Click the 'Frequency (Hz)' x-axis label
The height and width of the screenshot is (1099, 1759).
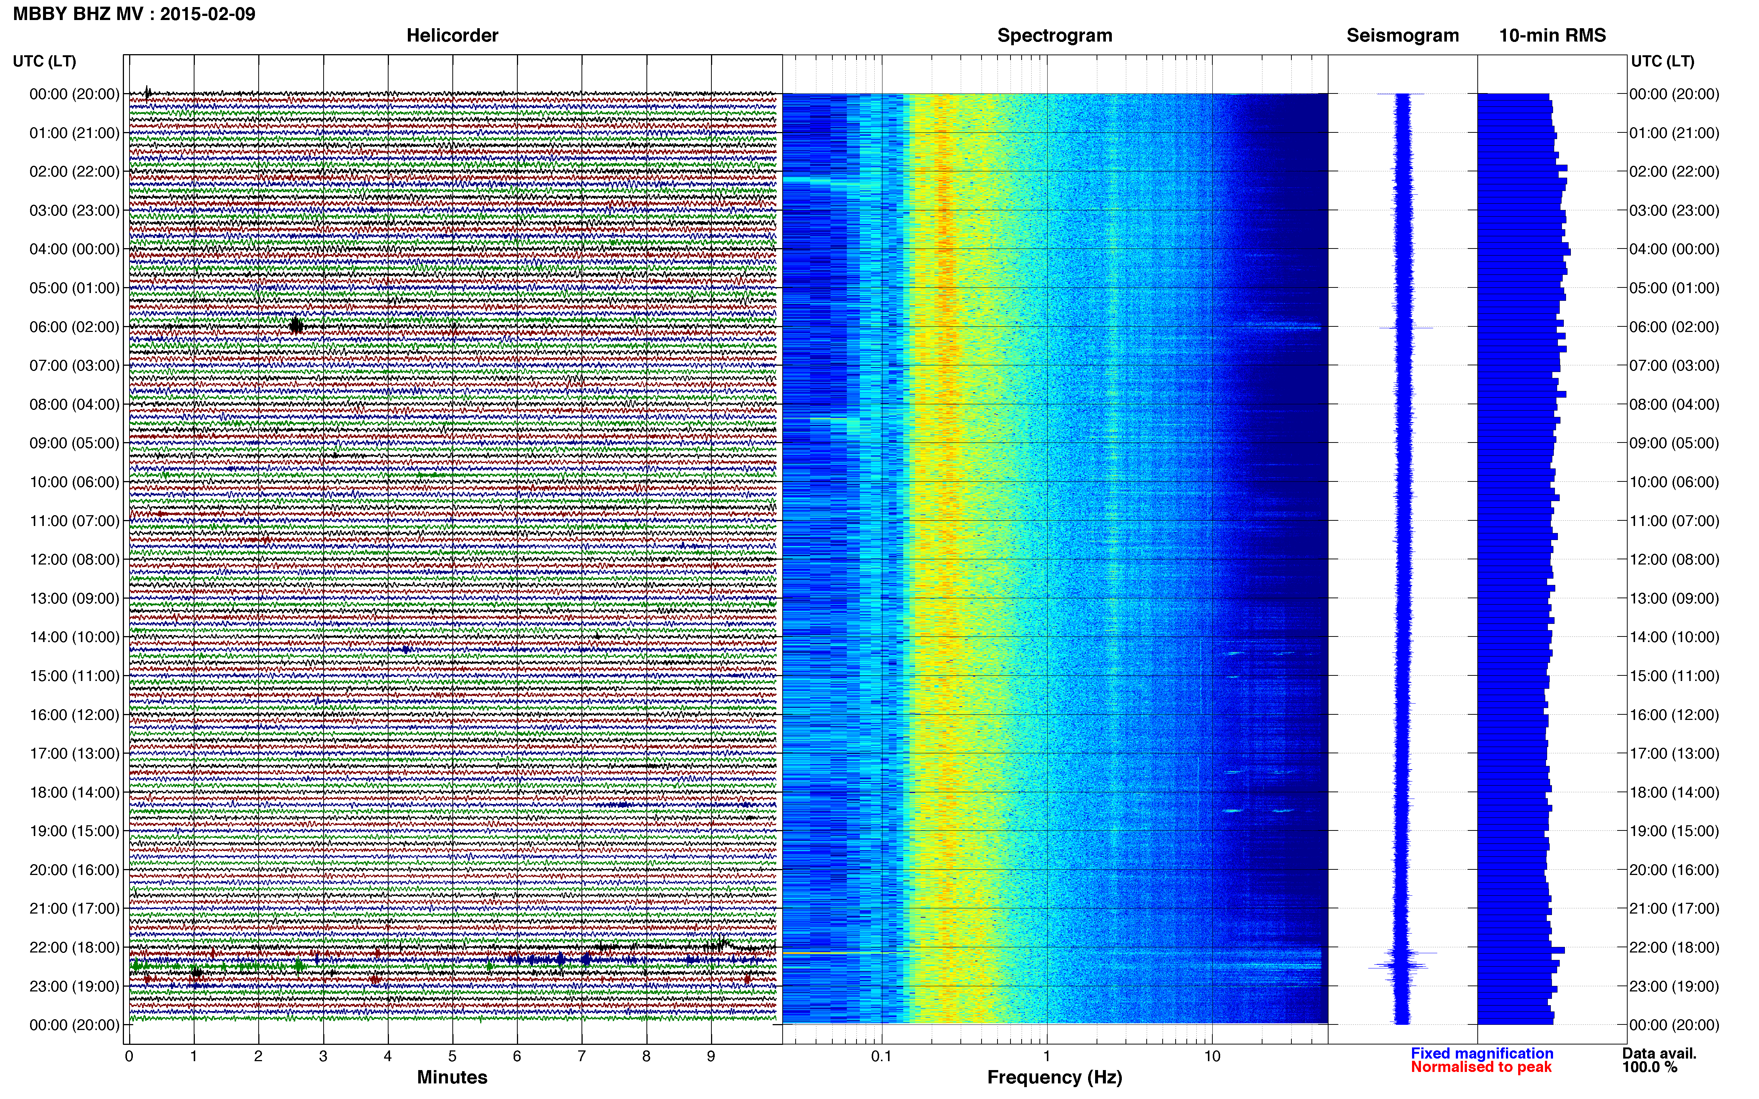click(x=1054, y=1077)
